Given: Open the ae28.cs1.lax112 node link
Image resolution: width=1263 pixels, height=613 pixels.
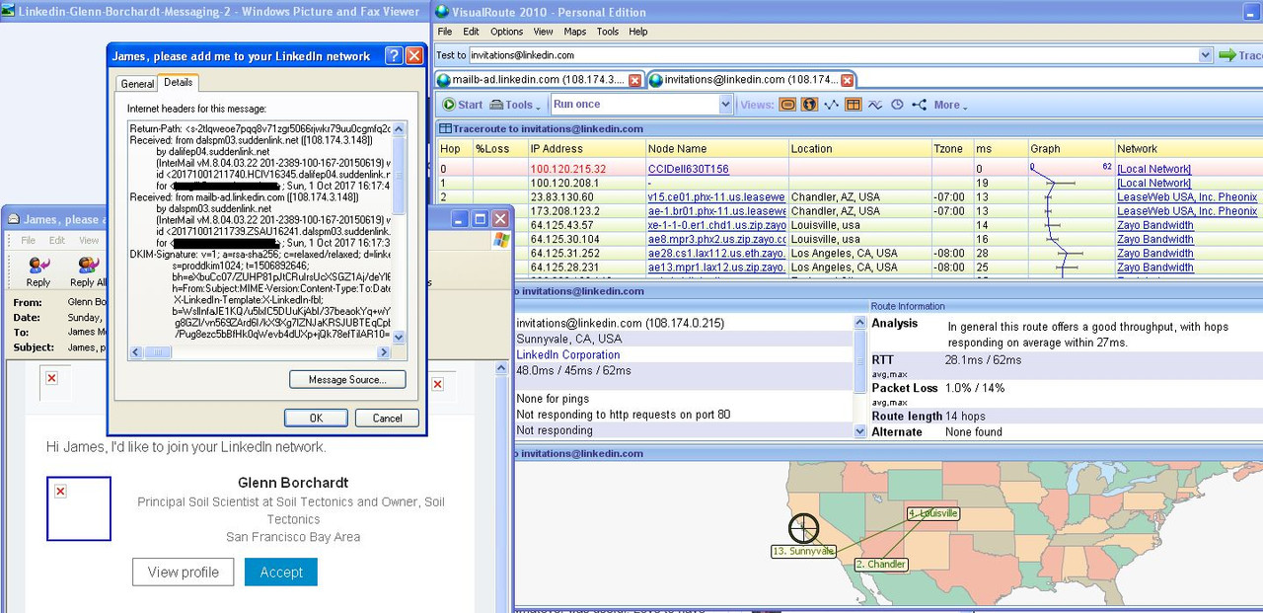Looking at the screenshot, I should click(x=716, y=253).
